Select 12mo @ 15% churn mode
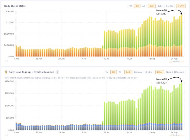Screen dimensions: 190x140 175,72
